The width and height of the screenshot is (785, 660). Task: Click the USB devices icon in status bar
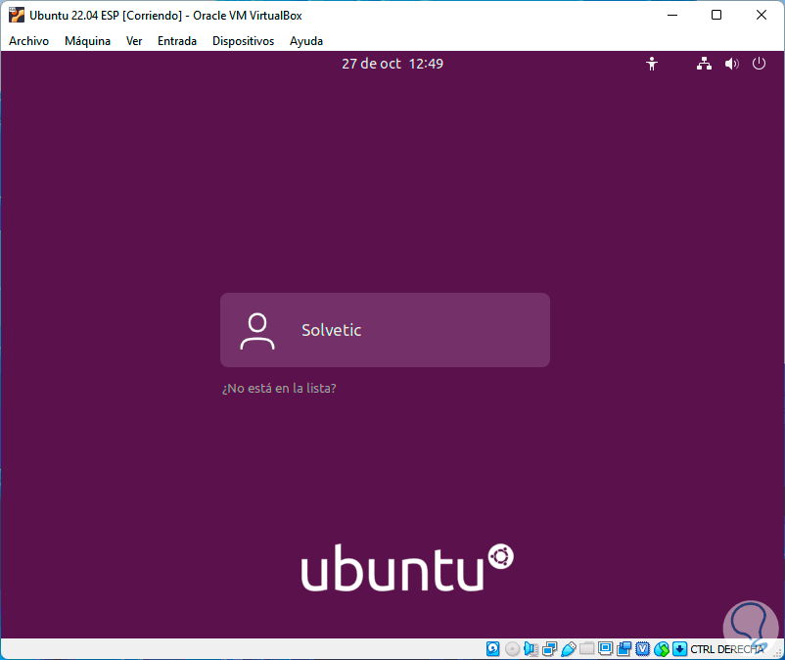(x=568, y=649)
